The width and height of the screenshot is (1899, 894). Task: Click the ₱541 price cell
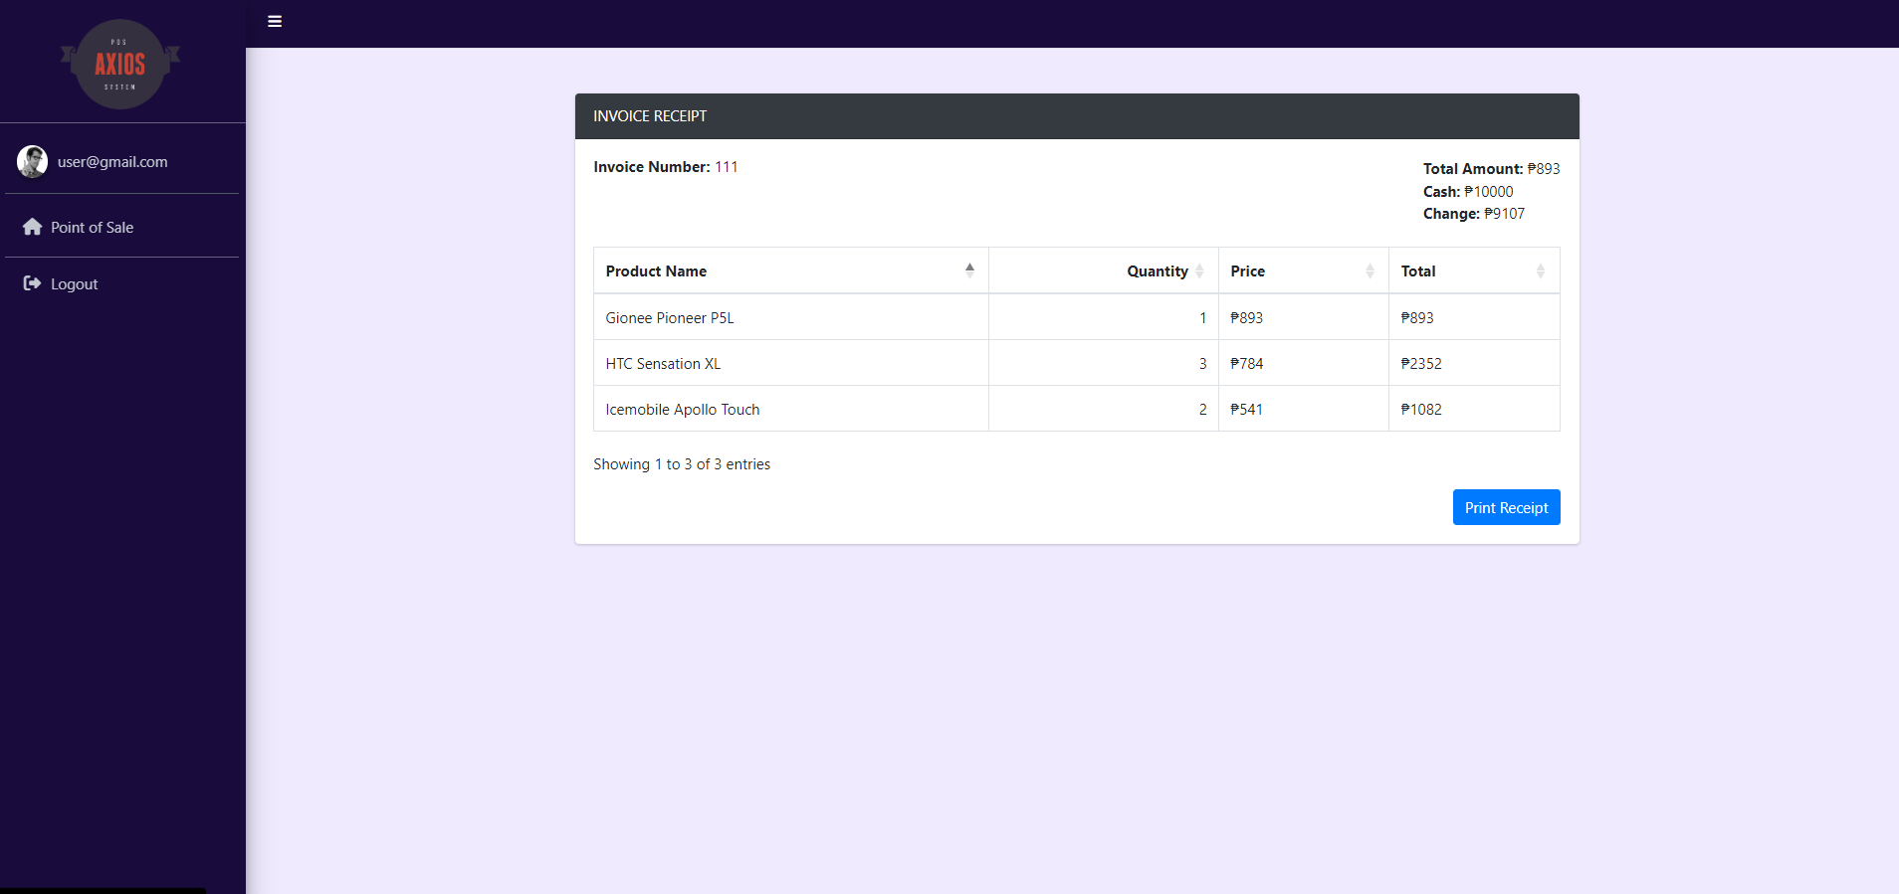(x=1303, y=409)
